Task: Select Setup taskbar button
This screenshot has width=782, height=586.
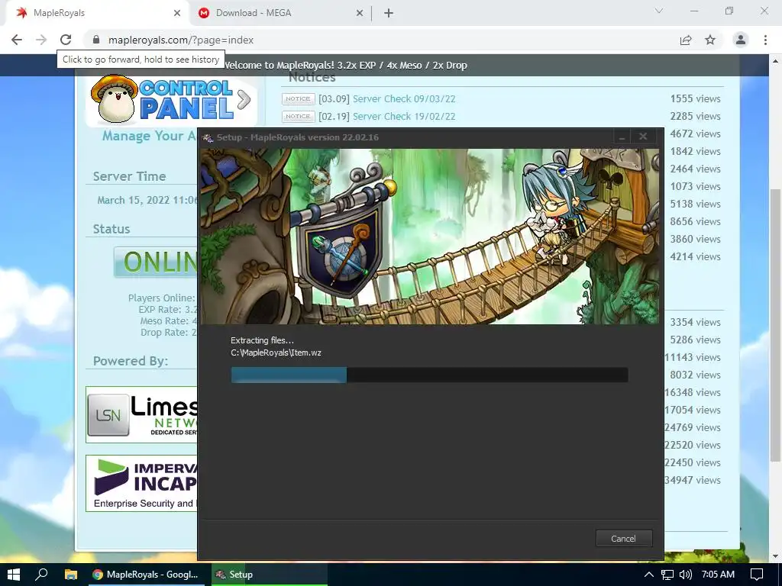Action: (x=270, y=575)
